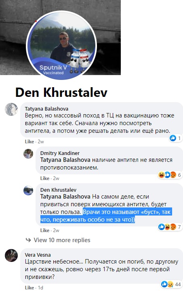Click the Den Khrustalev profile name heading
Screen dimensions: 183x291
click(61, 92)
